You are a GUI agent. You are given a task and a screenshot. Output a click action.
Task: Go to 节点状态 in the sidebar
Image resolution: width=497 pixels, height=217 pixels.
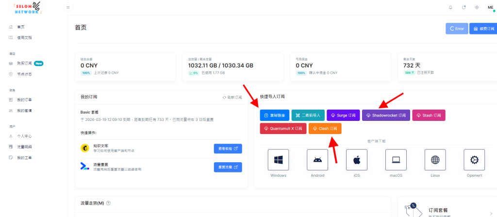point(24,74)
